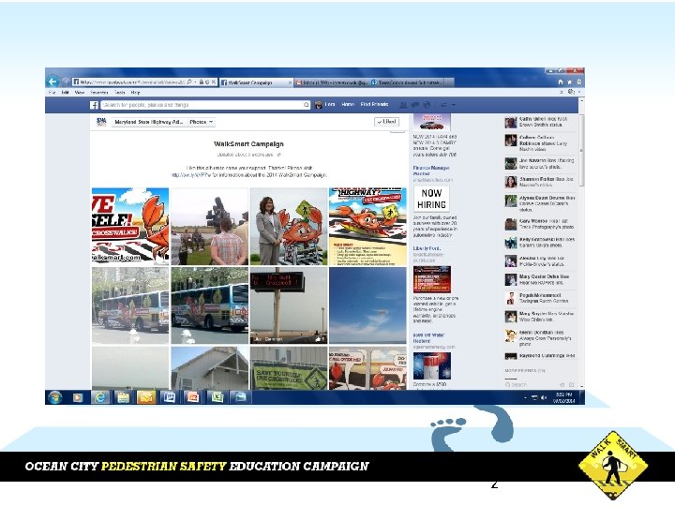Open the Tools menu

coord(120,93)
